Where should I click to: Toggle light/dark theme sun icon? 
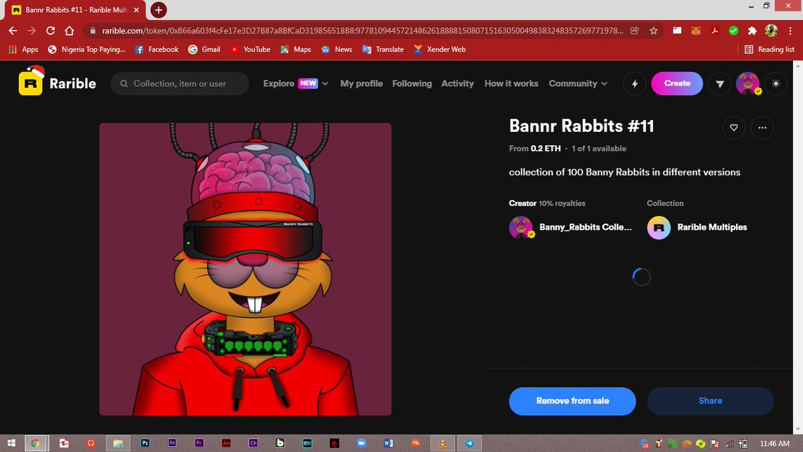[776, 84]
